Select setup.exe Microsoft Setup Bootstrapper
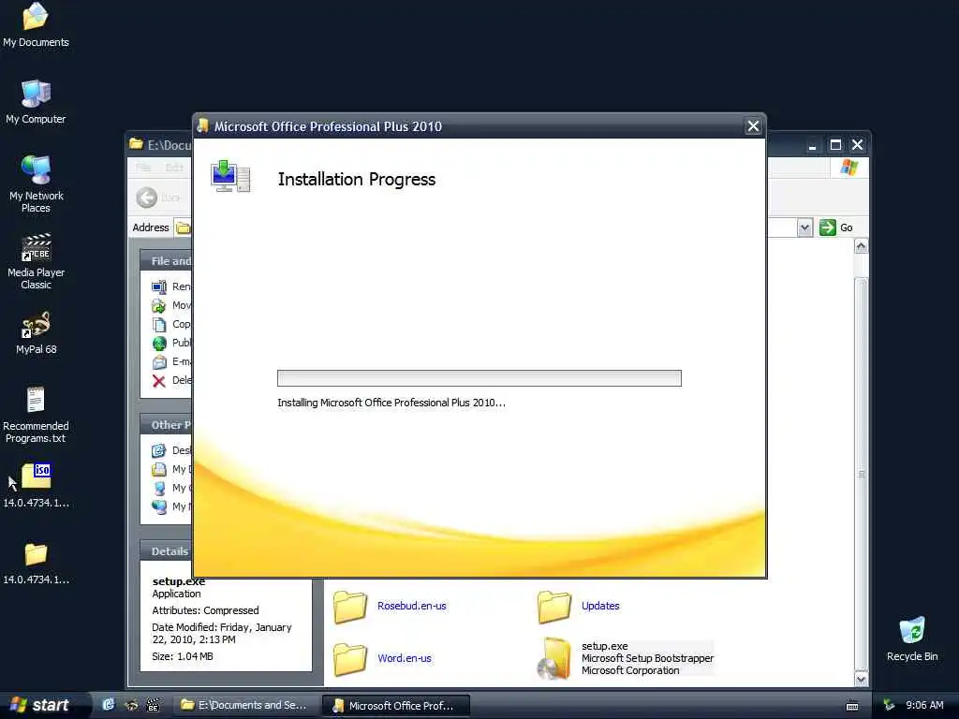The image size is (959, 719). (625, 658)
